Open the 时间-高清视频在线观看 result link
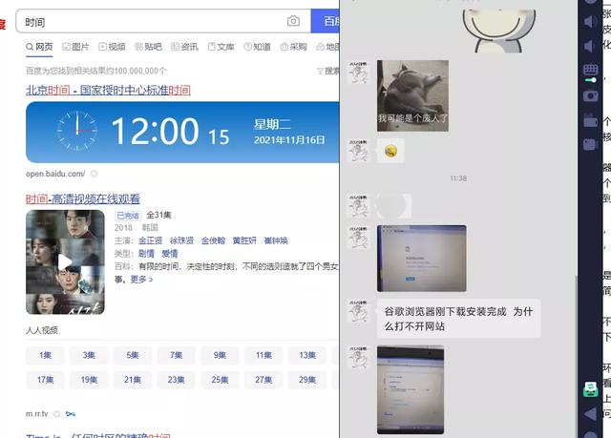 click(x=83, y=198)
